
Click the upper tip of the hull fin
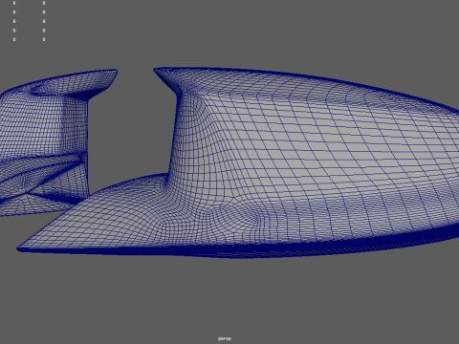point(157,71)
